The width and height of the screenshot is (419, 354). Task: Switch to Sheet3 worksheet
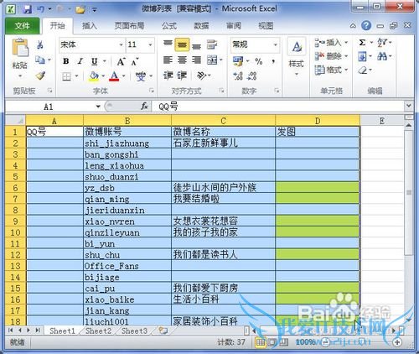coord(134,331)
